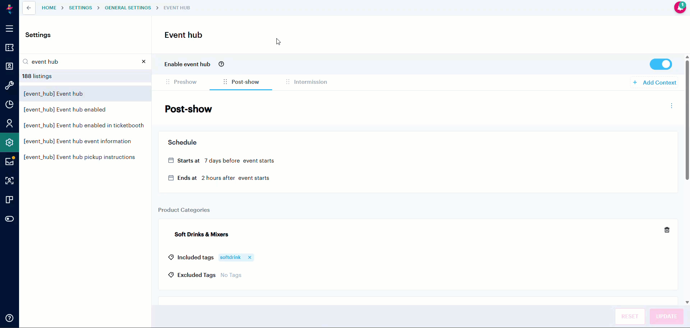690x328 pixels.
Task: Go to GENERAL SETTINGS breadcrumb
Action: pos(128,8)
